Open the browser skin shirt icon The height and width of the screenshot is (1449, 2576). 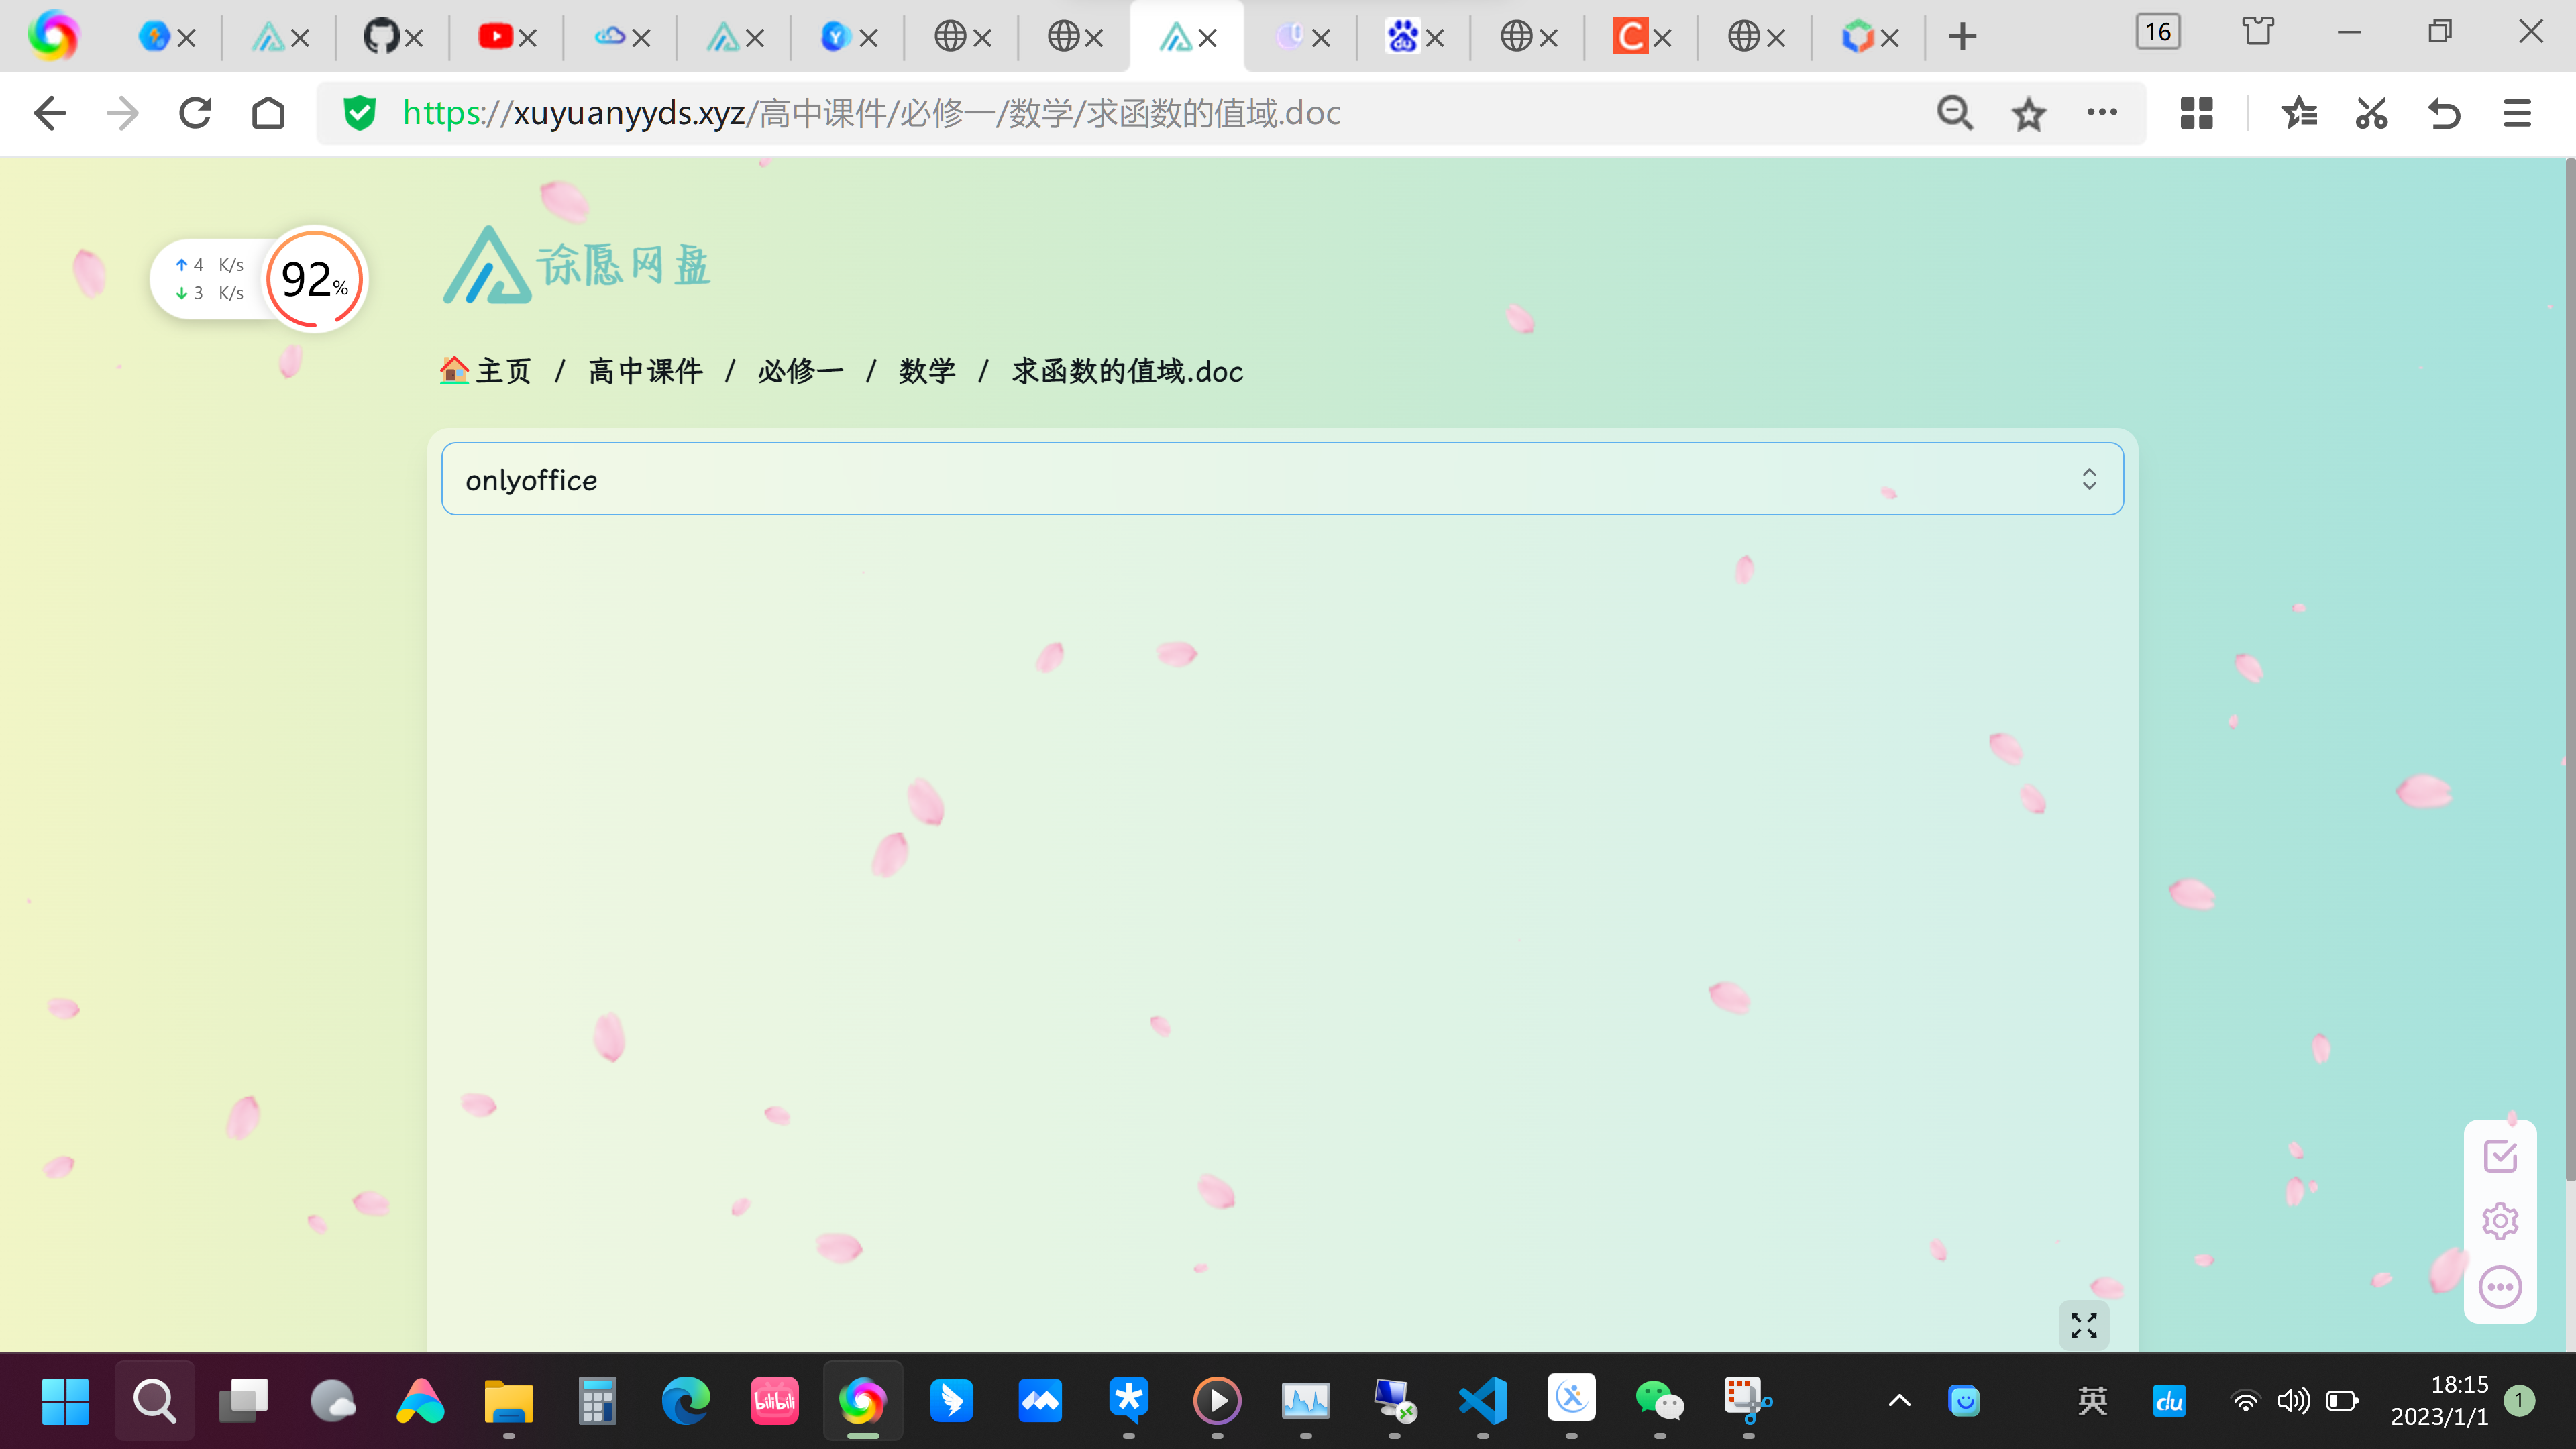click(2257, 32)
